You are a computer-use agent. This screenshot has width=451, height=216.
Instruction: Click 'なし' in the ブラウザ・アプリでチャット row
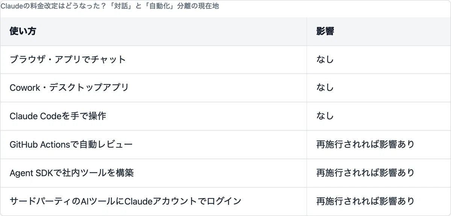pyautogui.click(x=325, y=60)
